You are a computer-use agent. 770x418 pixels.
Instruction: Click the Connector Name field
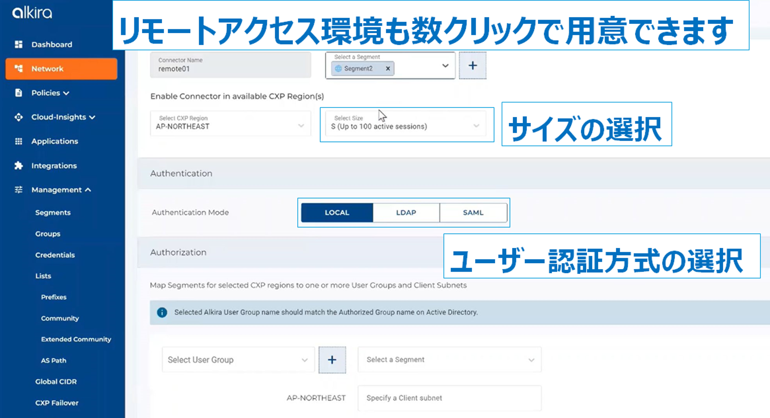(x=230, y=65)
